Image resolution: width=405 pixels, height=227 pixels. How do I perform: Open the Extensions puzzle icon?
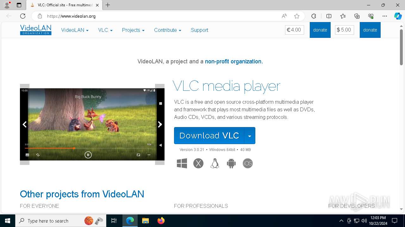tap(314, 16)
